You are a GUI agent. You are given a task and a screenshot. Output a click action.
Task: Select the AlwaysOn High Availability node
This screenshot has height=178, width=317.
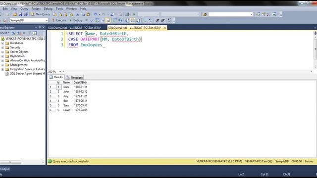[x=25, y=60]
